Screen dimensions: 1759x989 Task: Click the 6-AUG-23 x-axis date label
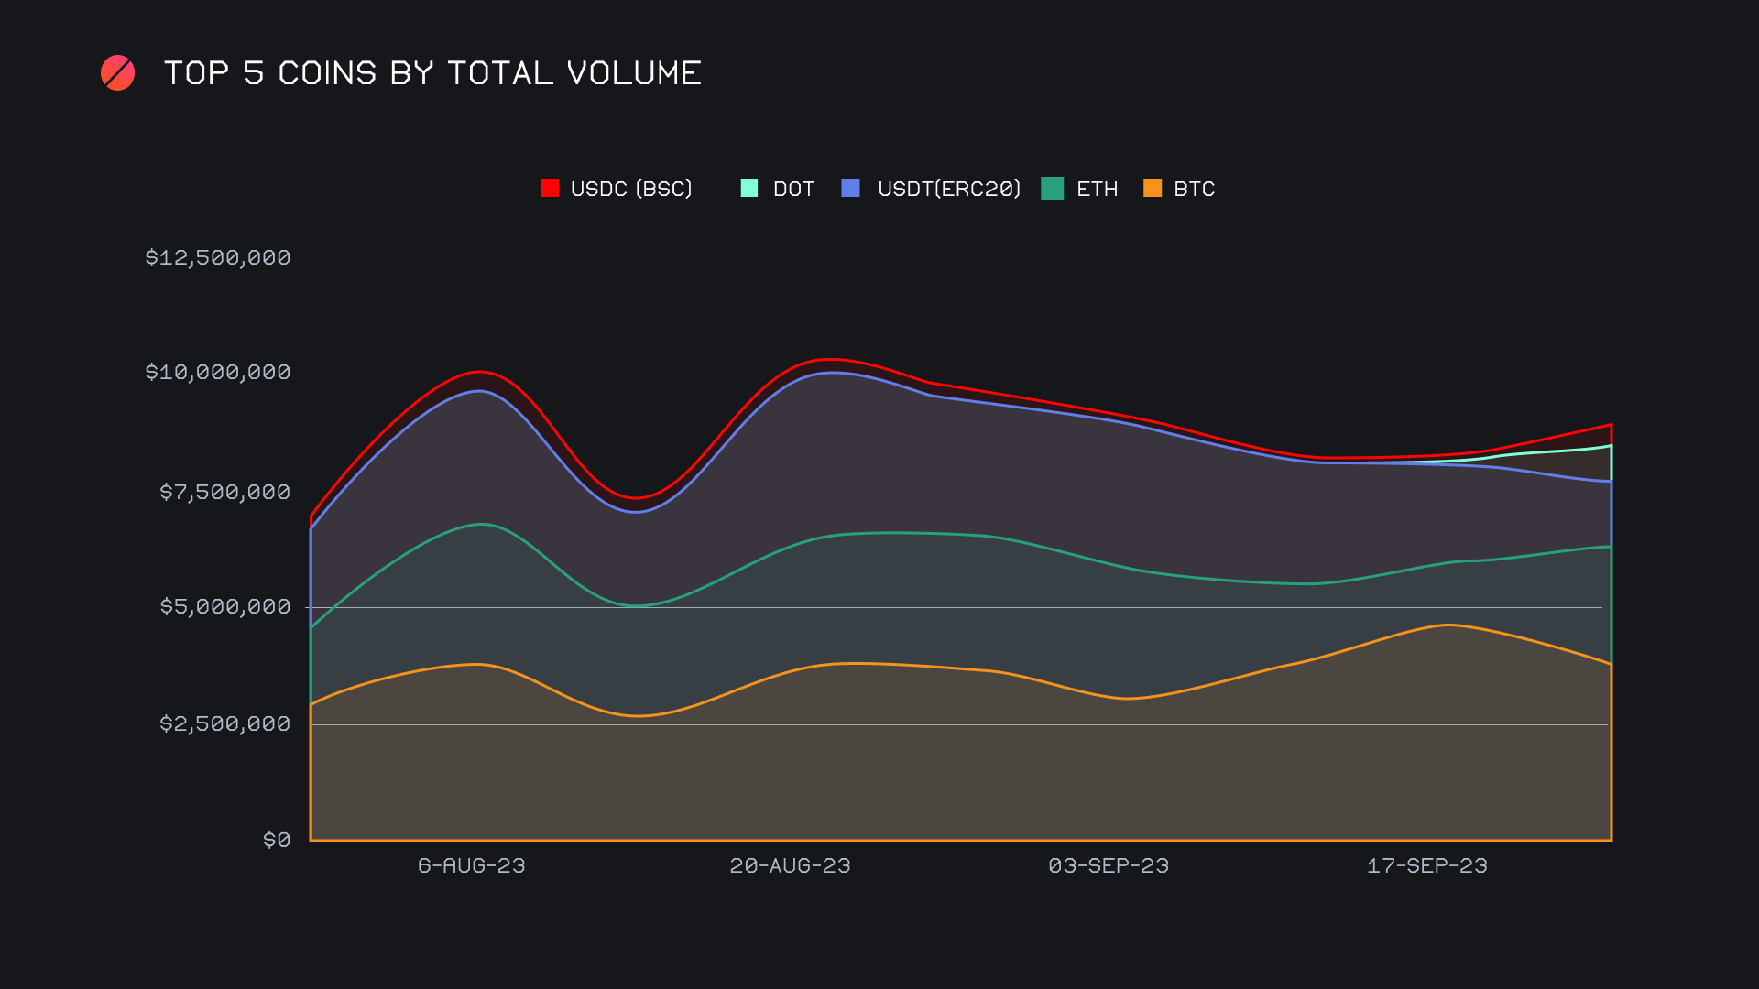[x=471, y=865]
